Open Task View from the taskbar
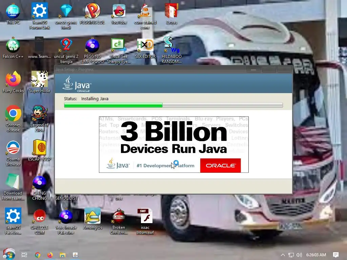 [x=24, y=255]
